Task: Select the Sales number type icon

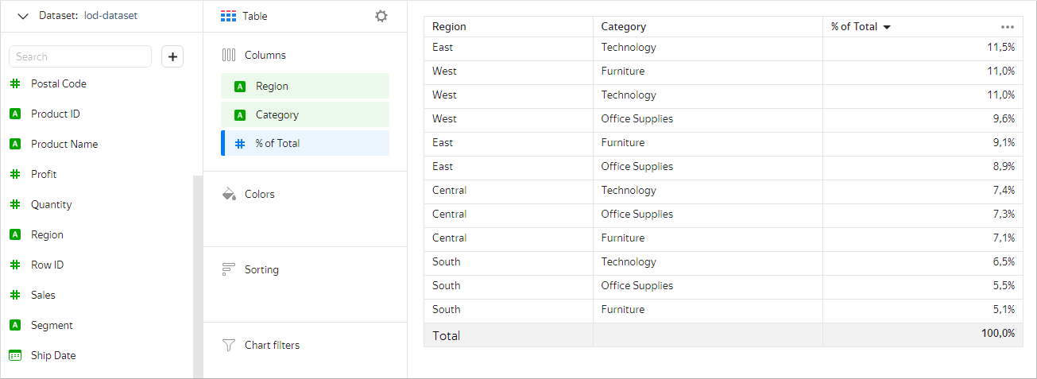Action: pos(14,295)
